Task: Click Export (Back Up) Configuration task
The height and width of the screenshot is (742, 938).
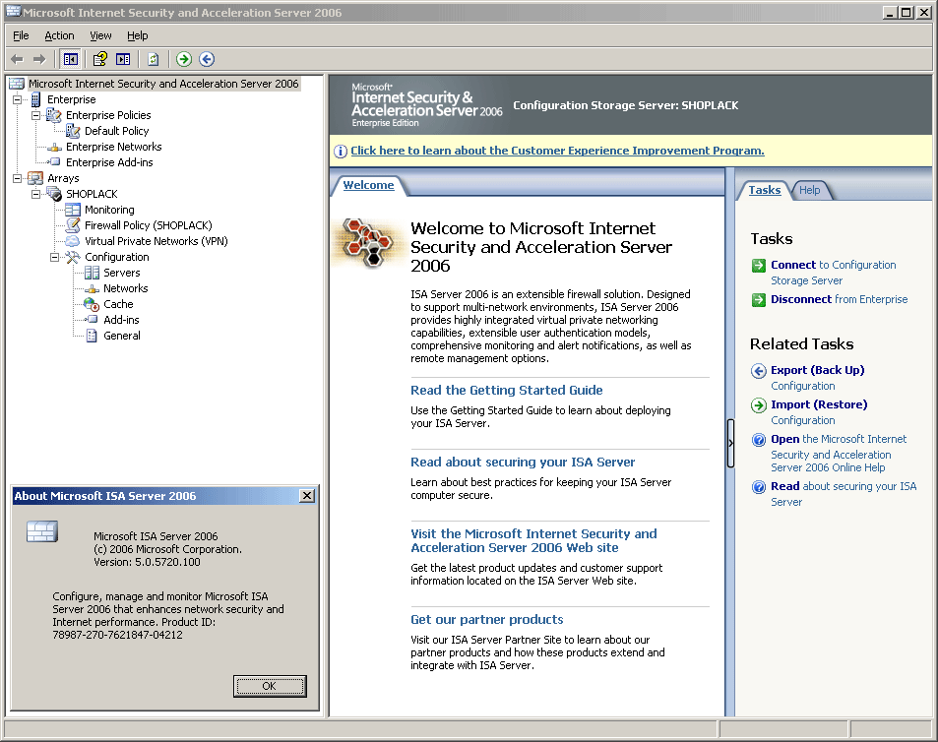Action: 817,378
